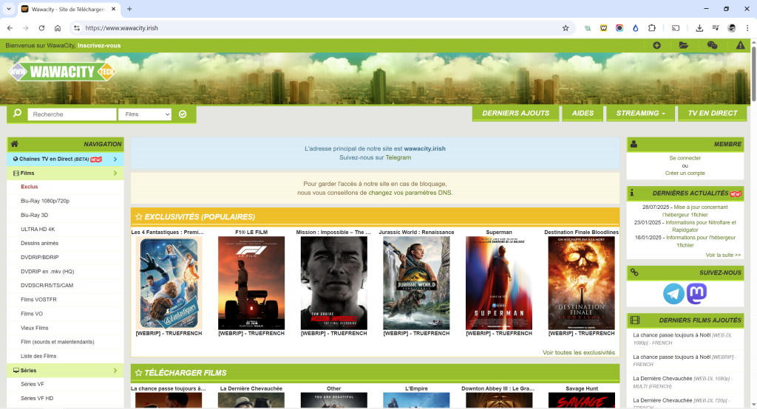Submit search with the checkmark circle icon
The height and width of the screenshot is (409, 757).
coord(183,114)
